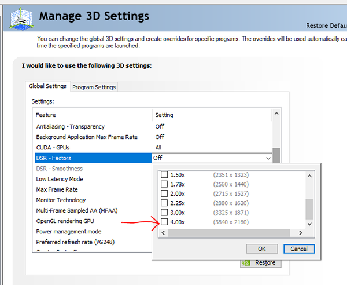This screenshot has height=285, width=347.
Task: Click the (2715 x 1527) resolution text
Action: (231, 193)
